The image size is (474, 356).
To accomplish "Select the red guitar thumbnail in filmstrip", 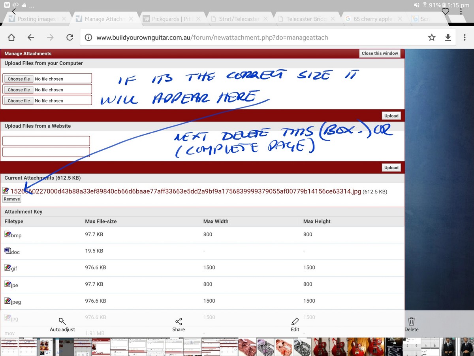I will [320, 347].
